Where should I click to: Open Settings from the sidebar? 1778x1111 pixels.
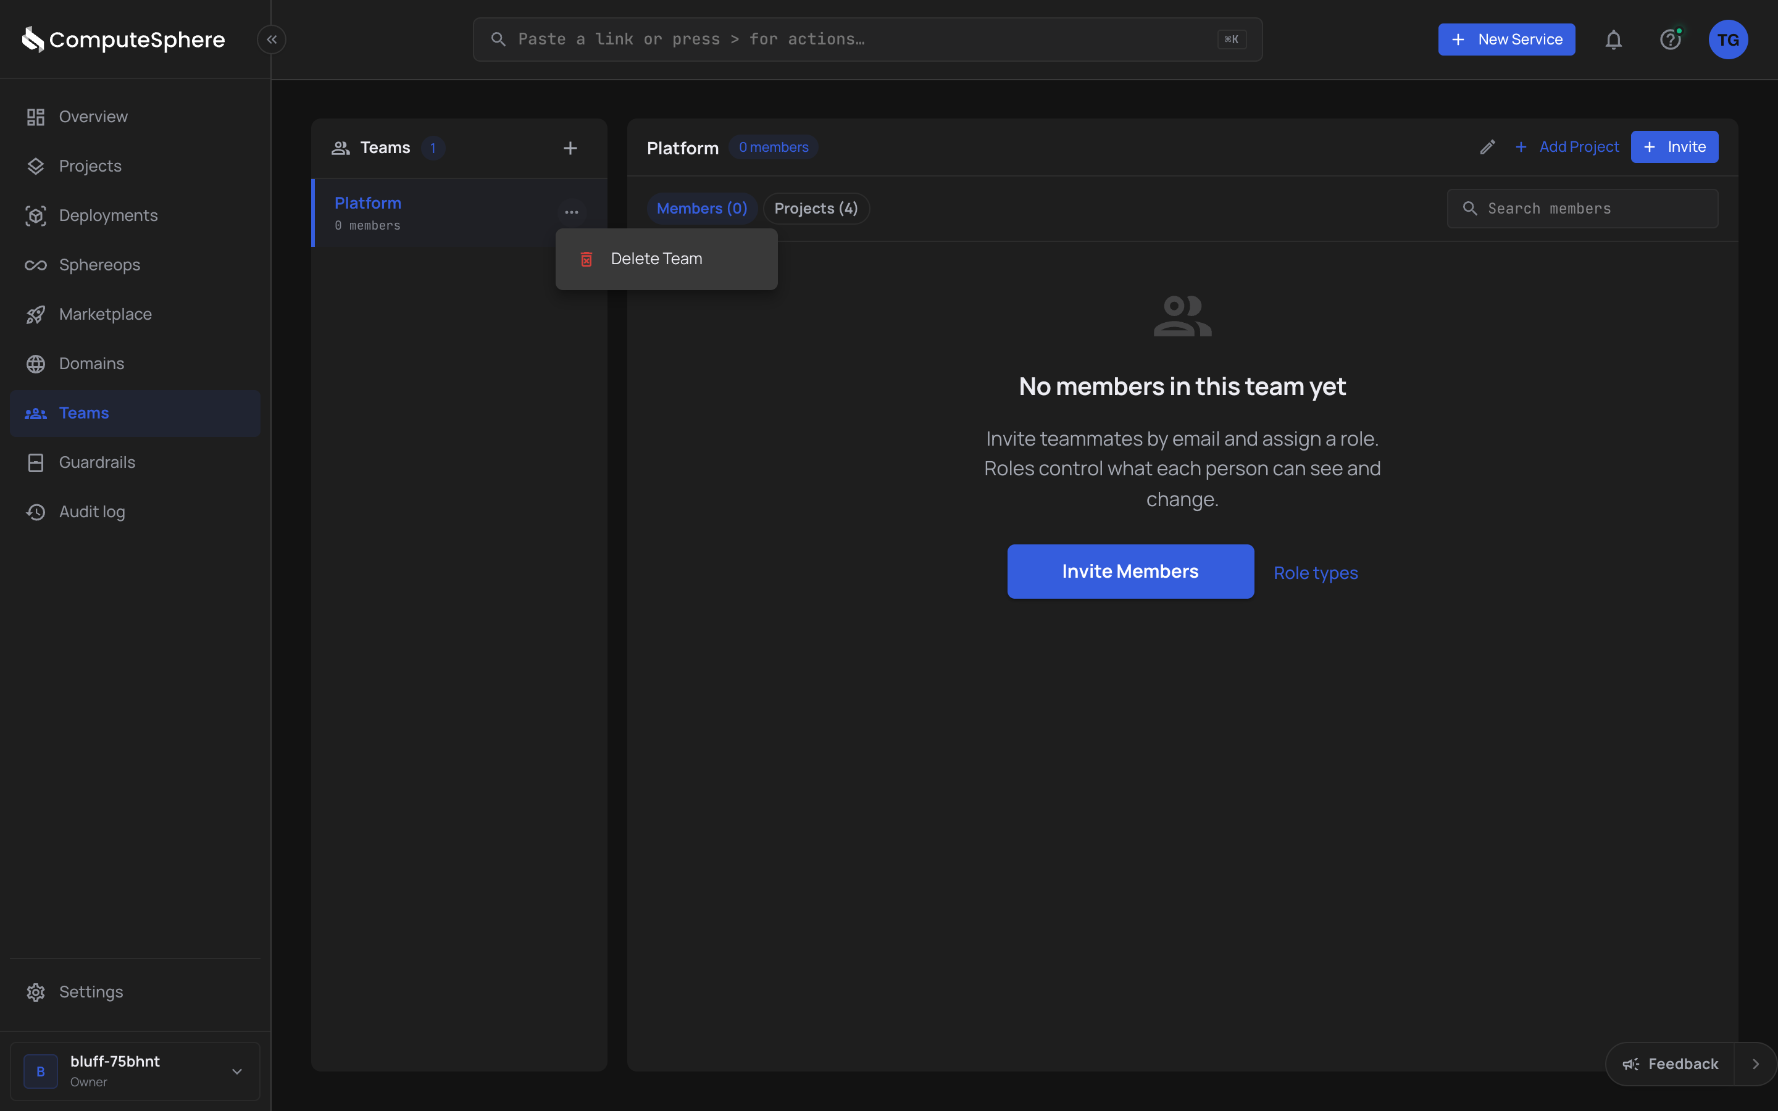click(x=135, y=992)
